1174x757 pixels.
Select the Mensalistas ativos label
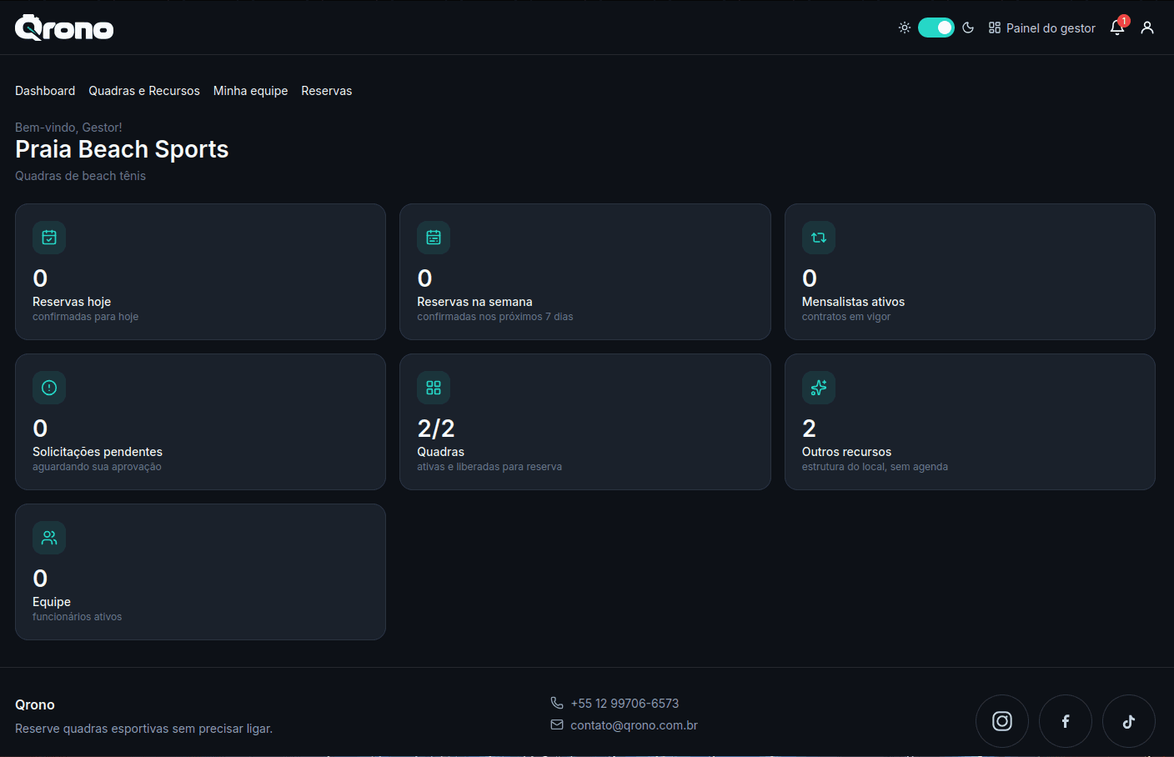[853, 302]
